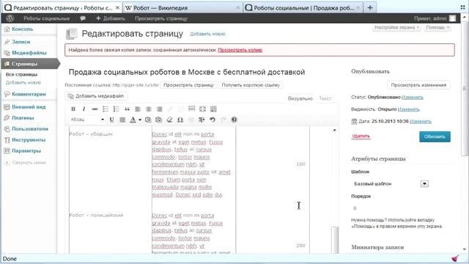This screenshot has height=264, width=469.
Task: Apply text color with A icon
Action: (x=133, y=120)
